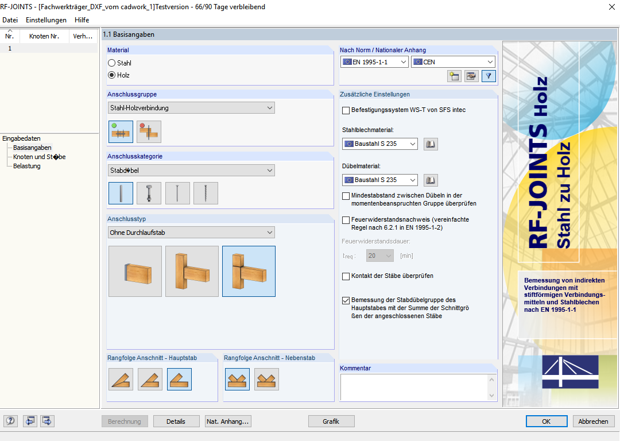This screenshot has width=620, height=441.
Task: Open the EN 1995-1-1 norm dropdown
Action: tap(374, 62)
